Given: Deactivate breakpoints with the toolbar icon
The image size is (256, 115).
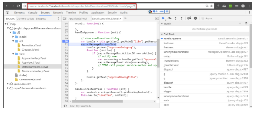Looking at the screenshot, I should tap(189, 18).
